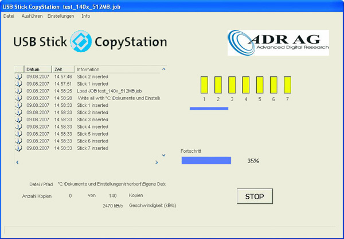Click info icon of Stick 5 inserted row
The height and width of the screenshot is (239, 344).
[x=19, y=134]
